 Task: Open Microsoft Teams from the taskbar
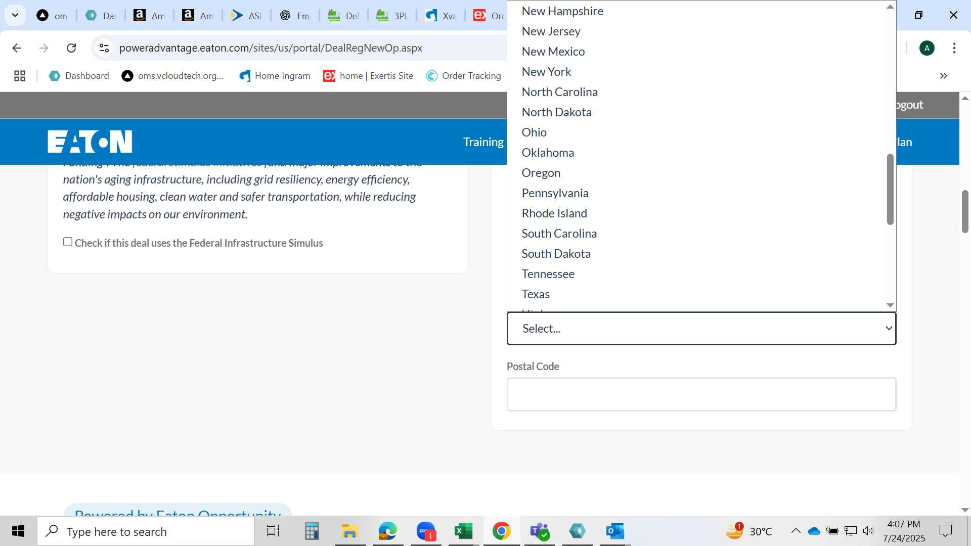coord(540,531)
